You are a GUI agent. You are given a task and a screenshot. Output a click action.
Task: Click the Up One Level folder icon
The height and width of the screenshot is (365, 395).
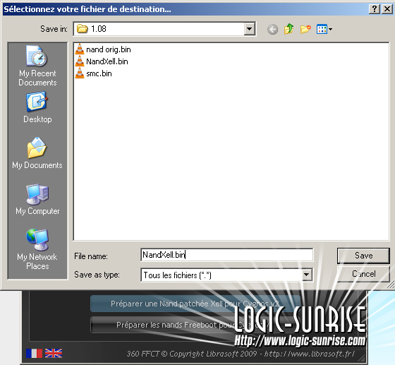click(289, 29)
